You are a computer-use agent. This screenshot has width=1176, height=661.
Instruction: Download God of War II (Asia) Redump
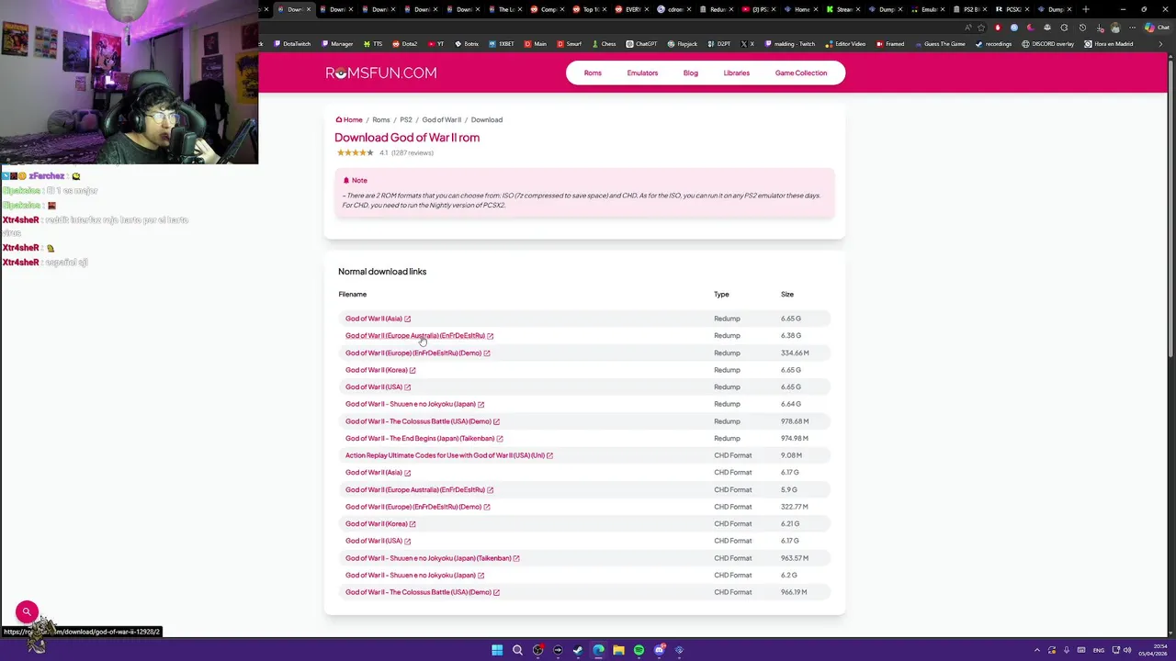coord(374,319)
